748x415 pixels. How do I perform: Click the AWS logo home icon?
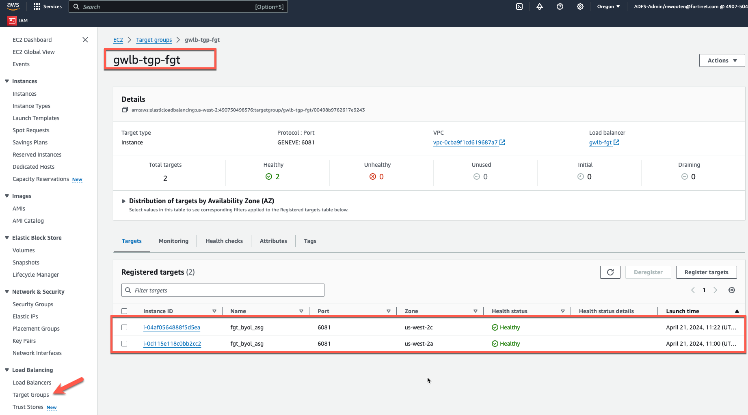[13, 6]
